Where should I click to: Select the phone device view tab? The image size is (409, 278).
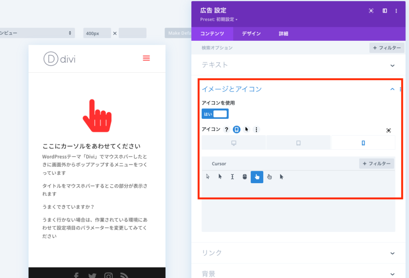363,142
